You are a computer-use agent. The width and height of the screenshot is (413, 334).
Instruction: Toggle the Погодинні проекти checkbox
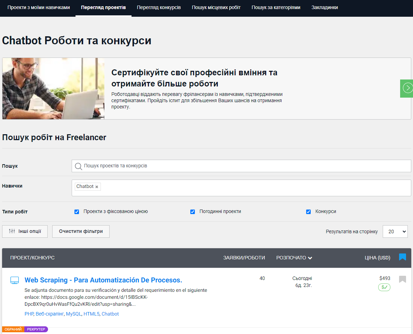click(x=192, y=212)
